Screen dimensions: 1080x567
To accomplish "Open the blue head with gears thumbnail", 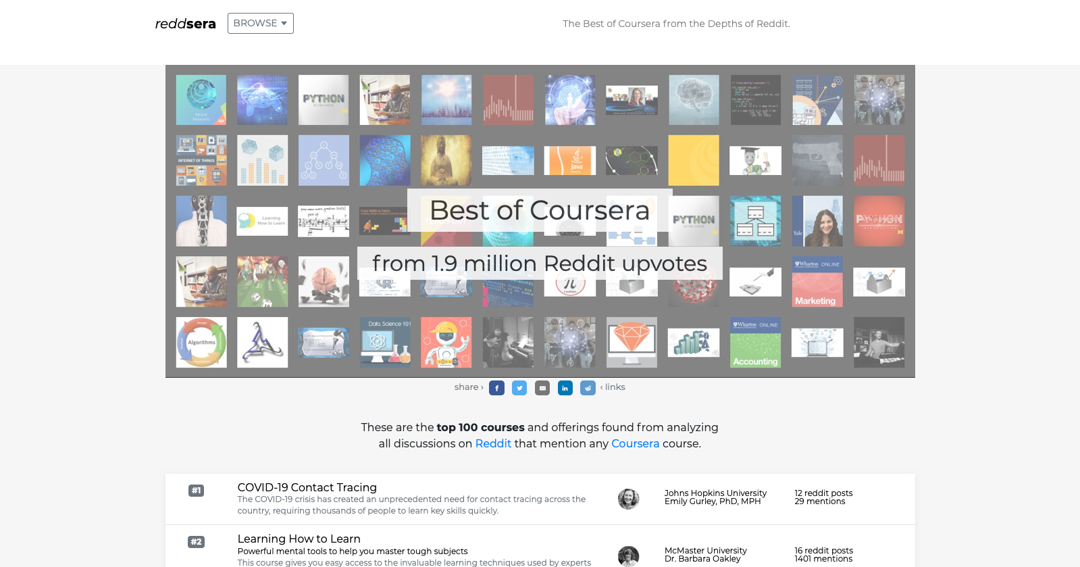I will pyautogui.click(x=385, y=160).
